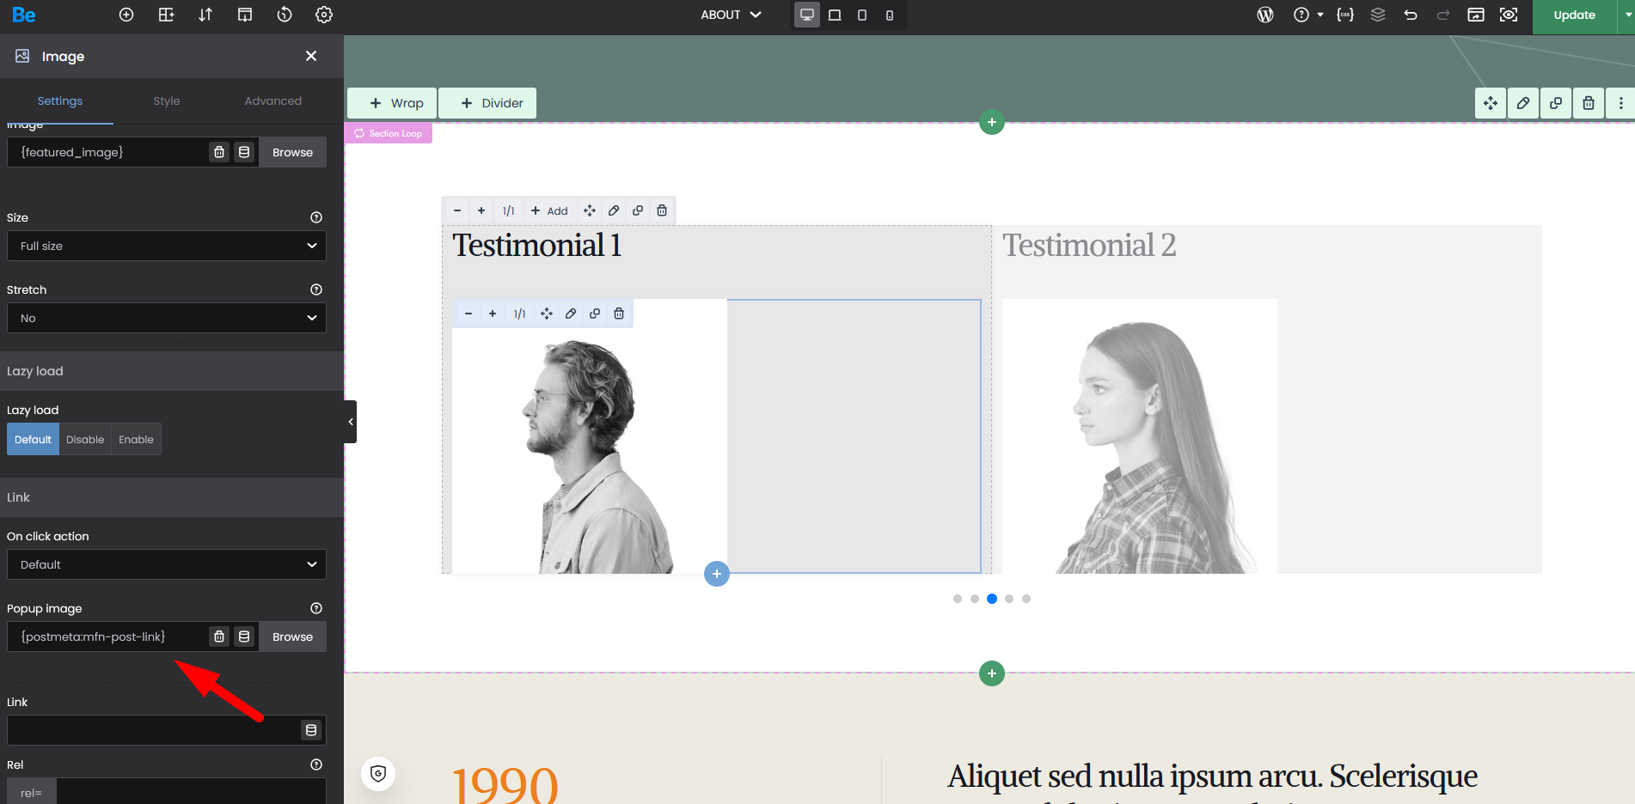Viewport: 1635px width, 804px height.
Task: Select Disable for Lazy load
Action: click(x=85, y=439)
